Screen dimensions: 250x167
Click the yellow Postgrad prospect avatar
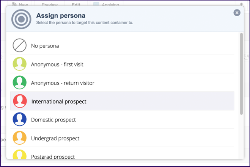[19, 155]
